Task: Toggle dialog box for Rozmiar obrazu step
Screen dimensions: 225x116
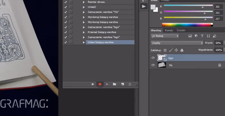Action: point(71,2)
